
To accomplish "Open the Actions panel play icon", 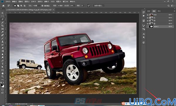I will [144, 16].
